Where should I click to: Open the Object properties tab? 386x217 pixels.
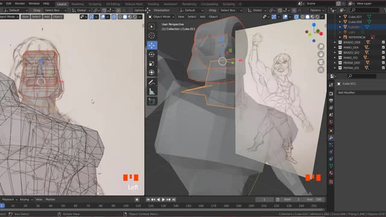click(x=331, y=131)
